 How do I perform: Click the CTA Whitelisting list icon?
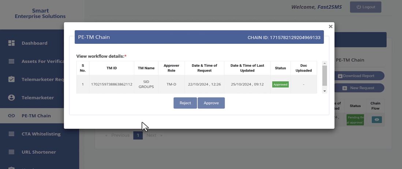(x=11, y=134)
